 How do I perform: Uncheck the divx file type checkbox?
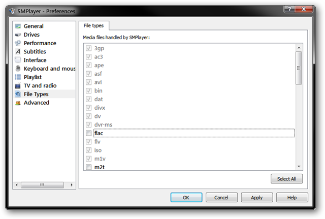pos(88,108)
